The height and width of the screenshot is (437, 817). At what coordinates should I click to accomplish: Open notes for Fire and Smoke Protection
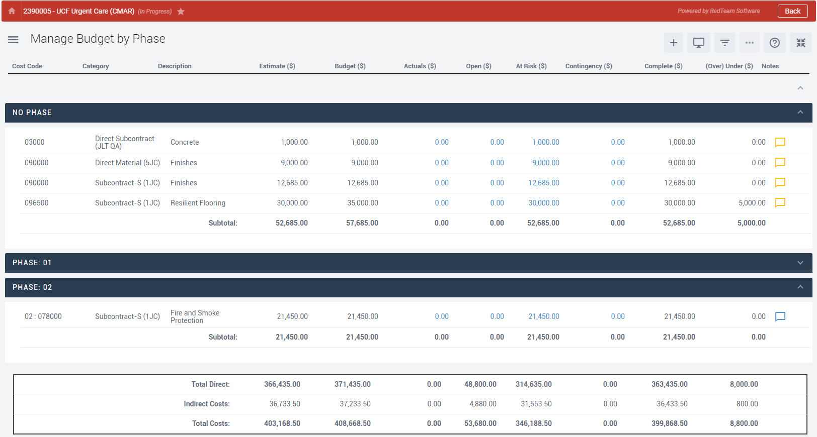pos(780,316)
